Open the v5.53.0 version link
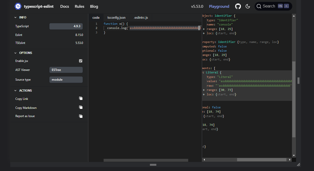 [197, 6]
